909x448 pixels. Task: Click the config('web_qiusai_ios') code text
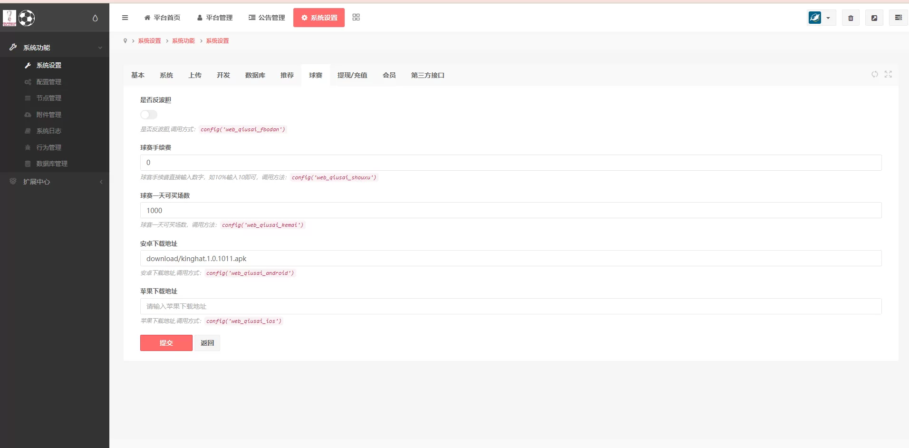point(244,321)
